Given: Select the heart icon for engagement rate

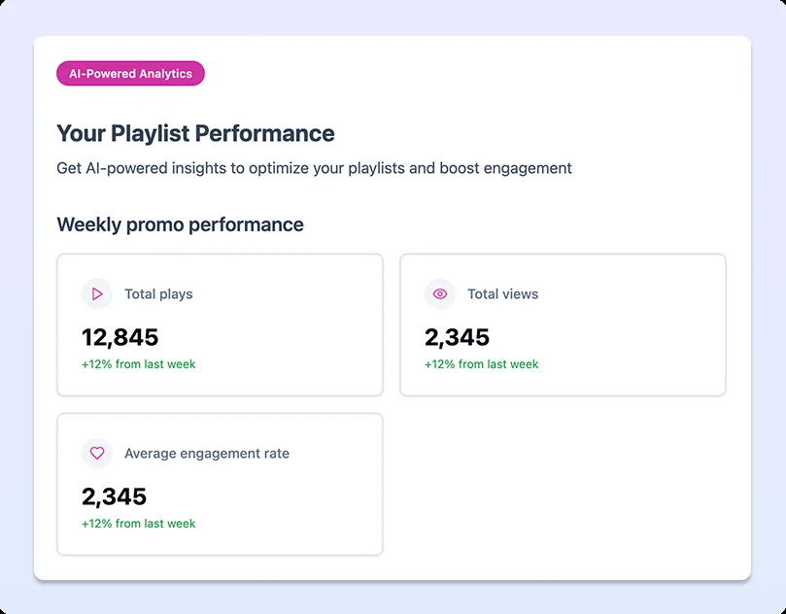Looking at the screenshot, I should [x=96, y=453].
